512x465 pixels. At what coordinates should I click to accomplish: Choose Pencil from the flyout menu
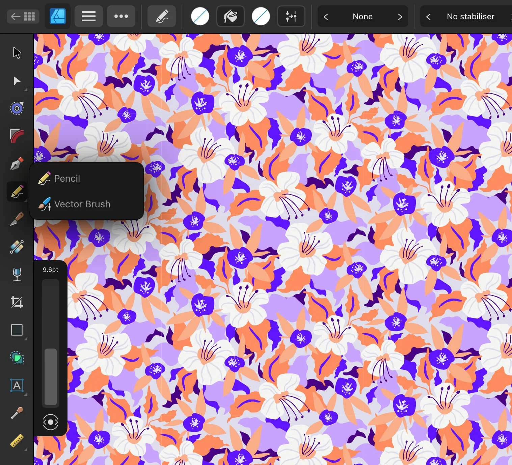87,178
